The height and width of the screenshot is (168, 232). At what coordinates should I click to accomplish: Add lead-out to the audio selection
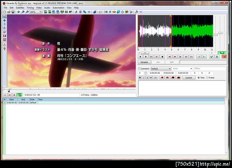click(x=204, y=57)
